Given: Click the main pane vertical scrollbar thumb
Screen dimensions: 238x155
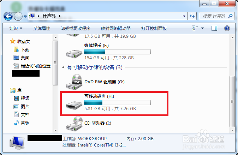Looking at the screenshot, I should [232, 101].
